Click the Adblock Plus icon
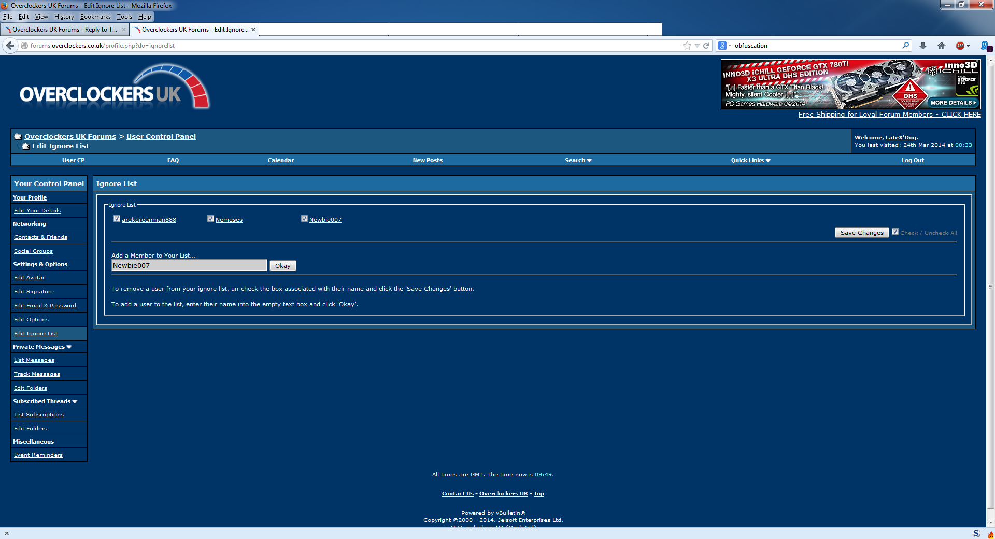This screenshot has height=539, width=995. (x=960, y=46)
